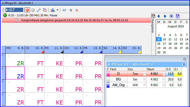
Task: Select subject button Abl_Org
Action: click(118, 85)
